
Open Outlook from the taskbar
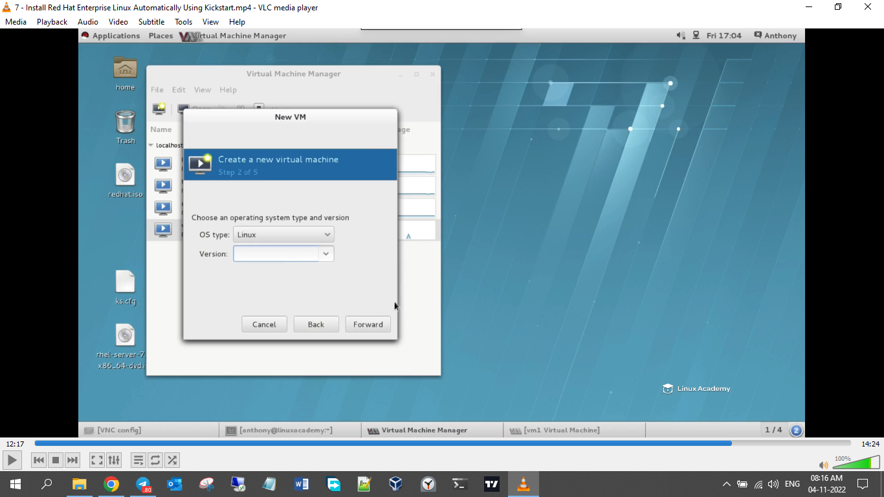coord(175,484)
